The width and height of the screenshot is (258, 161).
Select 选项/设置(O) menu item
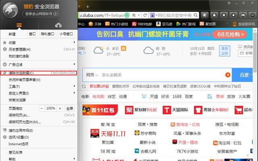pos(39,137)
